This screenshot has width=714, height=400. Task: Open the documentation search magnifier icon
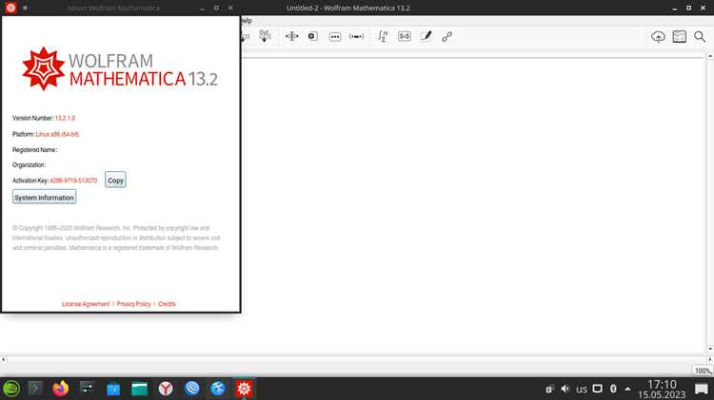click(700, 36)
